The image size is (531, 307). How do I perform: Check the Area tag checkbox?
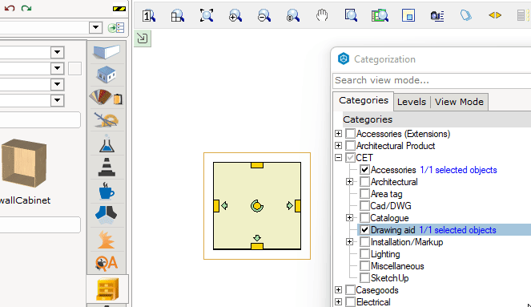[364, 194]
